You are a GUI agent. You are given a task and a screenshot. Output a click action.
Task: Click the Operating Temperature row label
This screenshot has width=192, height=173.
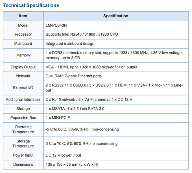tap(23, 129)
